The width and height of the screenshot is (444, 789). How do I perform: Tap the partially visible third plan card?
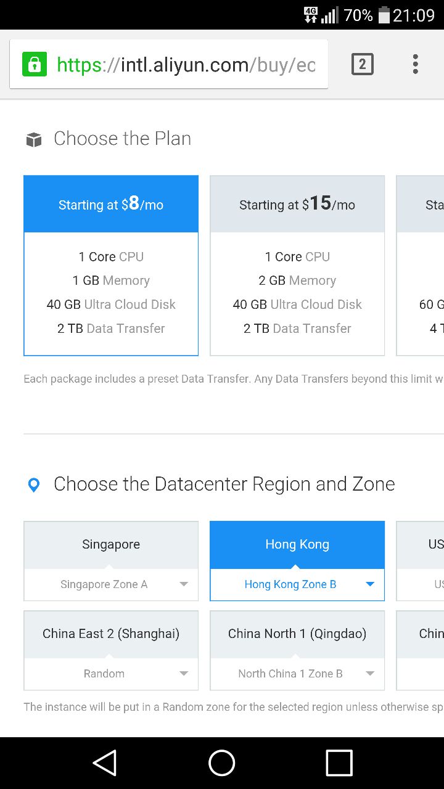(420, 266)
